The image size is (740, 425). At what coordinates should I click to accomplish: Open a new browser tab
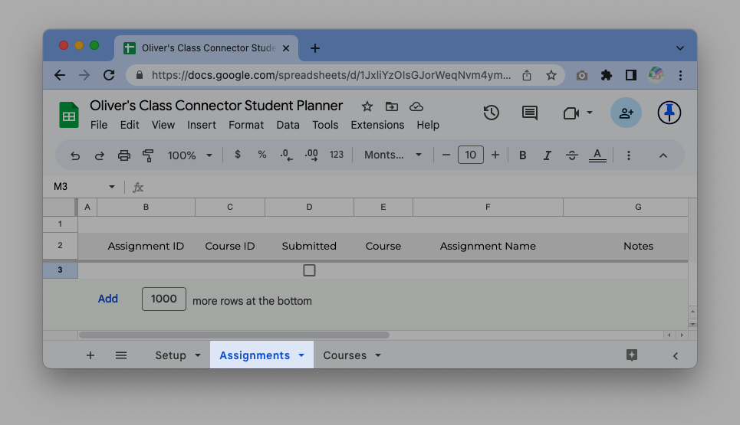(314, 48)
